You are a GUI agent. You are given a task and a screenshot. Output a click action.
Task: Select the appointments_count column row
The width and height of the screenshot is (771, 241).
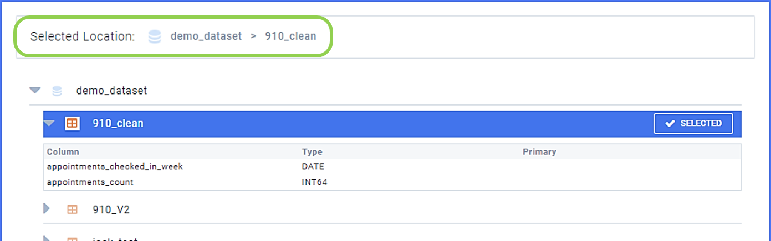click(392, 182)
